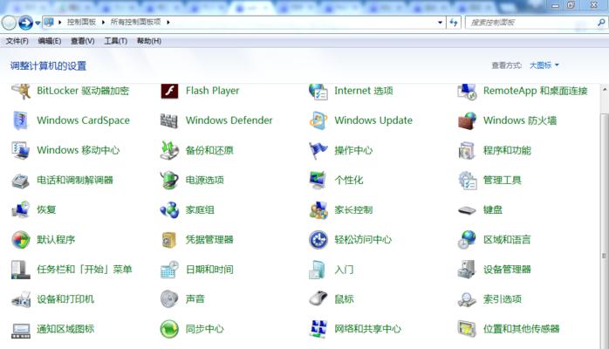
Task: Open the 工具(T) menu
Action: point(115,41)
